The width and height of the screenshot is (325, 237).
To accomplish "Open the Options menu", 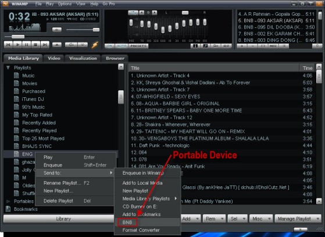I will point(65,4).
